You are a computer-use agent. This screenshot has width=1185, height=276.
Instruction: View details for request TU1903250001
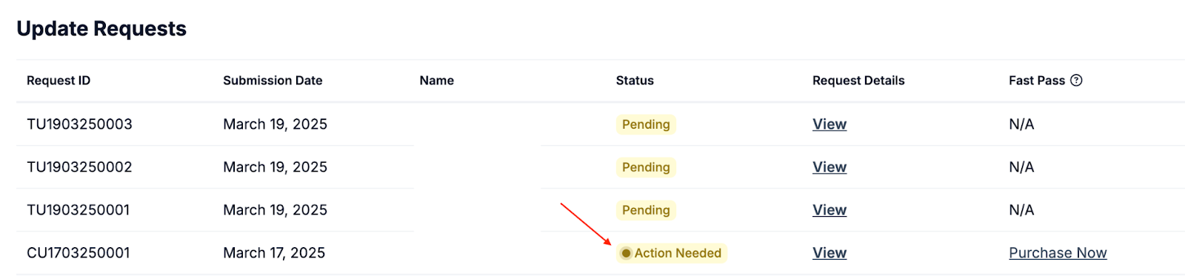(829, 210)
